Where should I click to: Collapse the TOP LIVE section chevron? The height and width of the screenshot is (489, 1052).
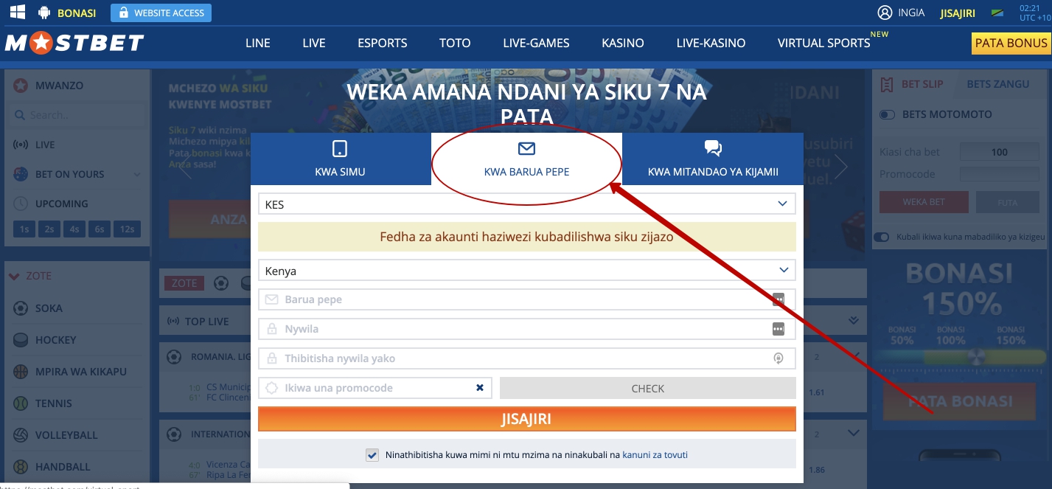coord(854,321)
